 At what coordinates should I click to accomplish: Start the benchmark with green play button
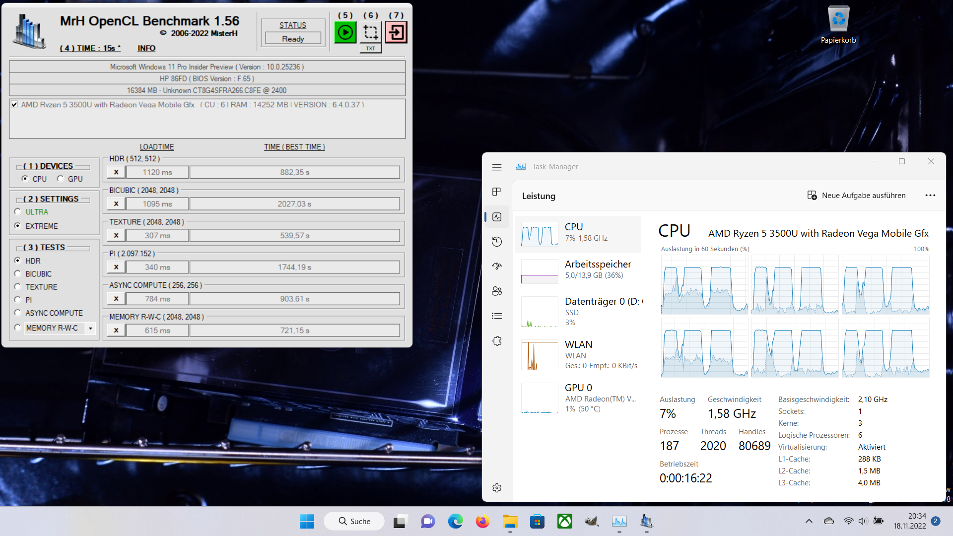pos(345,33)
